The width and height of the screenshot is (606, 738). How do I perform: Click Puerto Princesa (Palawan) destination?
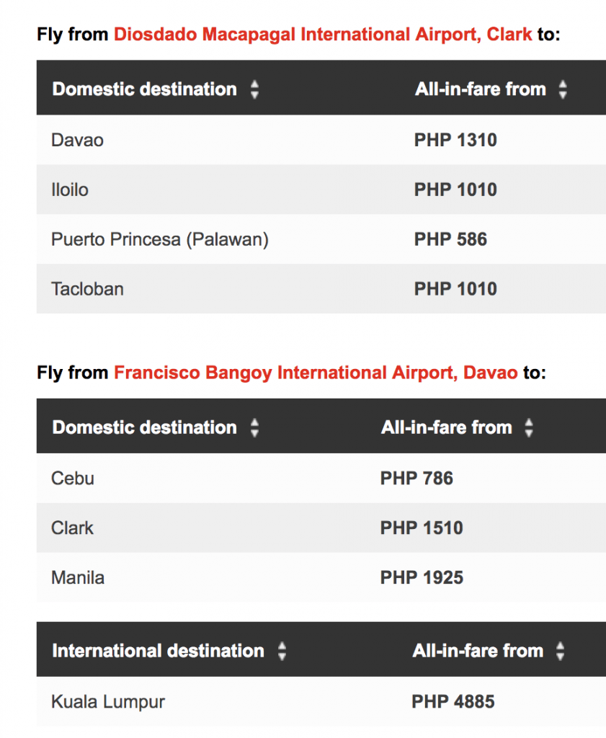tap(159, 239)
